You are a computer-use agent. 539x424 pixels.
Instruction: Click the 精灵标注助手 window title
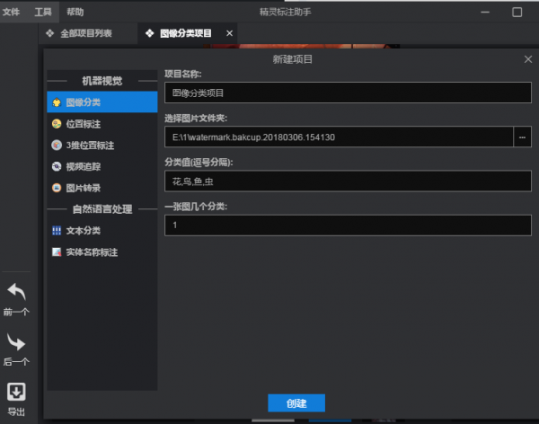286,12
